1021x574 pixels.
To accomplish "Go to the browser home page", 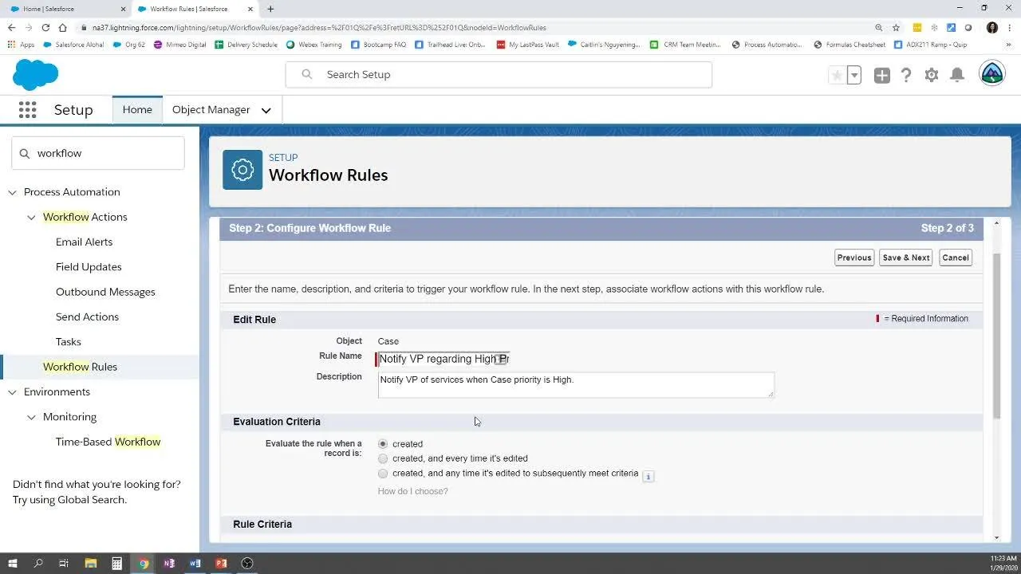I will [62, 27].
